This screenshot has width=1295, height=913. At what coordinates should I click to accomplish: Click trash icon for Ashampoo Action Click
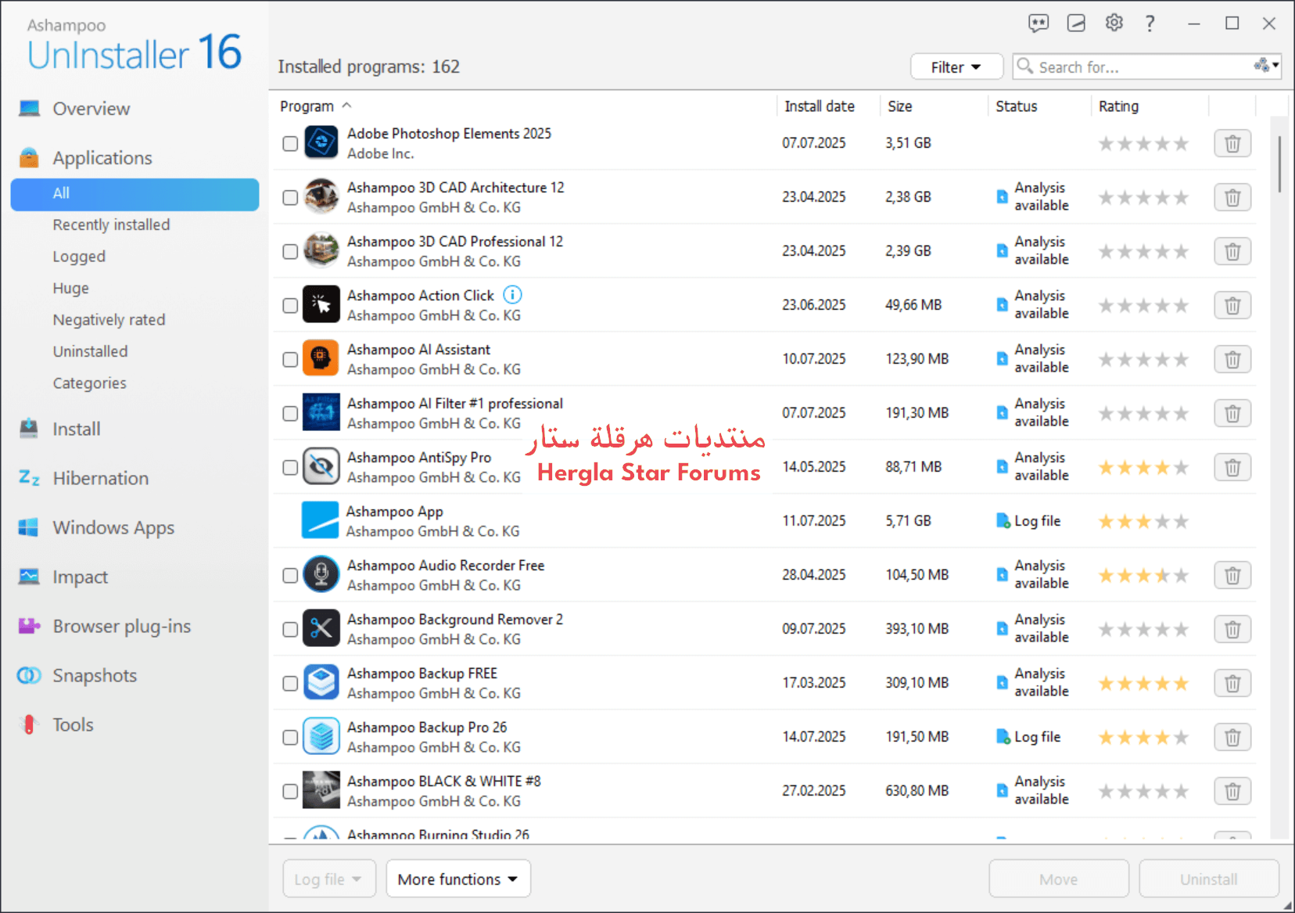coord(1232,305)
